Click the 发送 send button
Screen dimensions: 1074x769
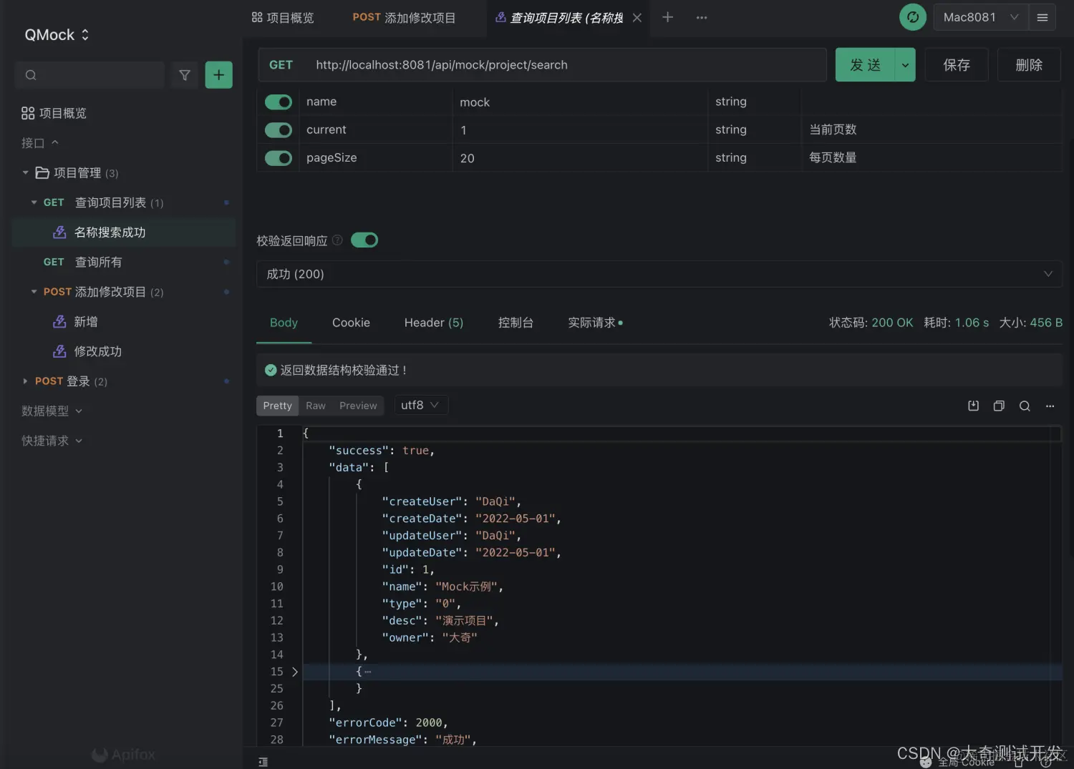click(x=866, y=65)
